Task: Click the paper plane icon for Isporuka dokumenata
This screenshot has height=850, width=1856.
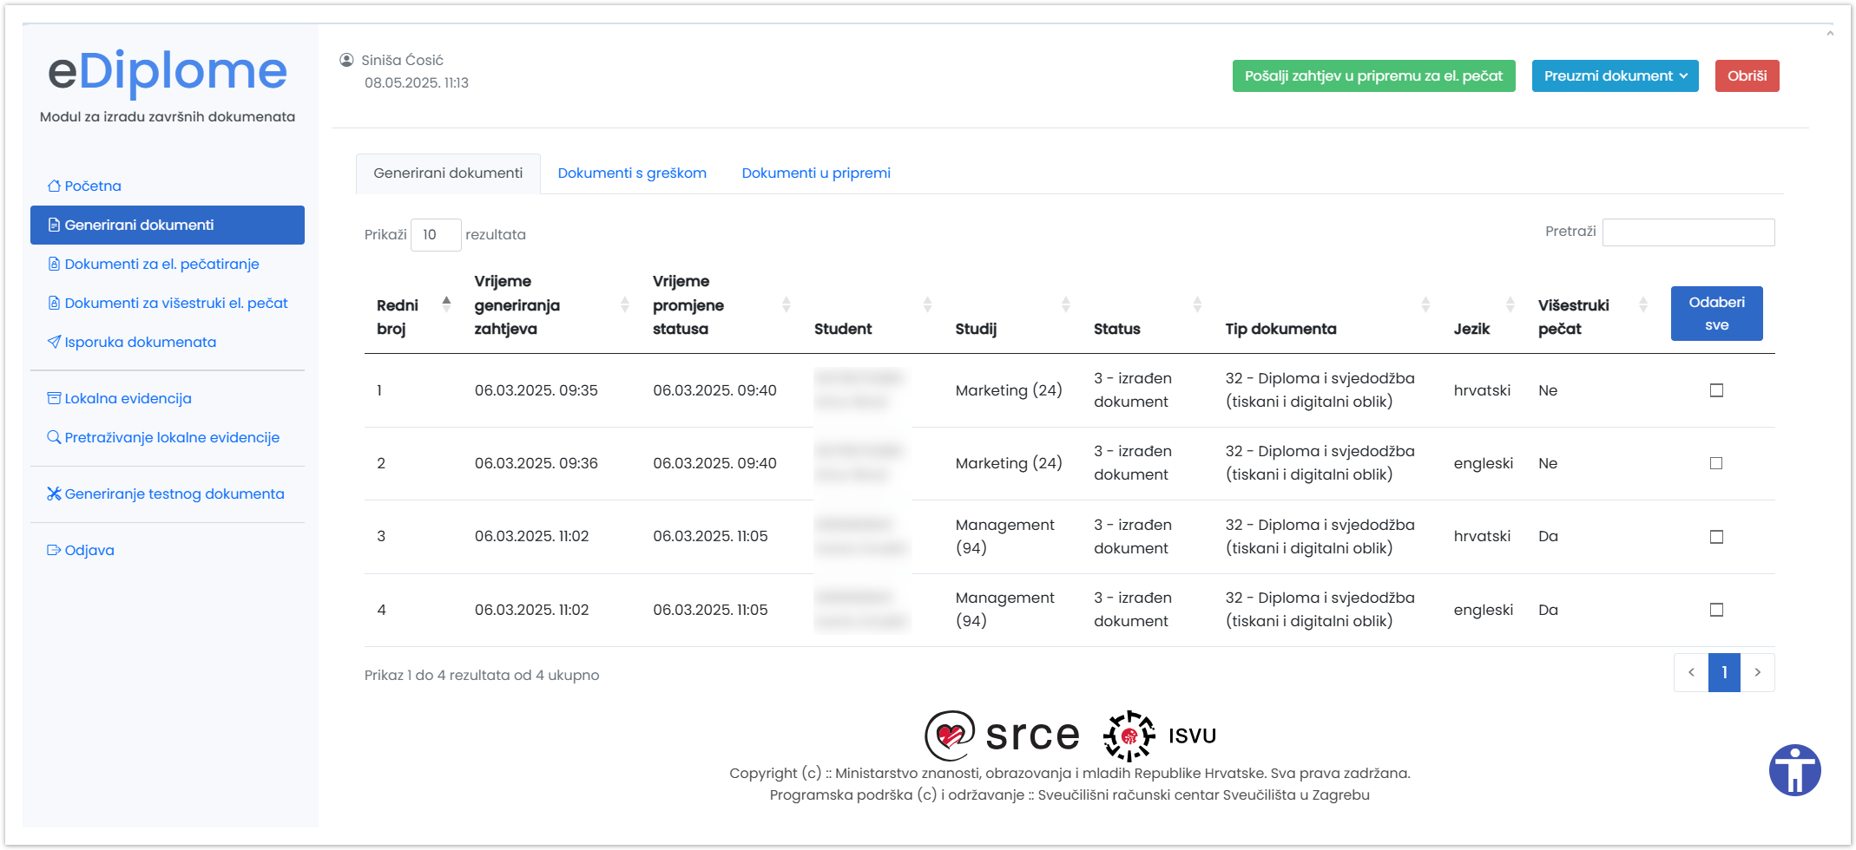Action: tap(54, 343)
